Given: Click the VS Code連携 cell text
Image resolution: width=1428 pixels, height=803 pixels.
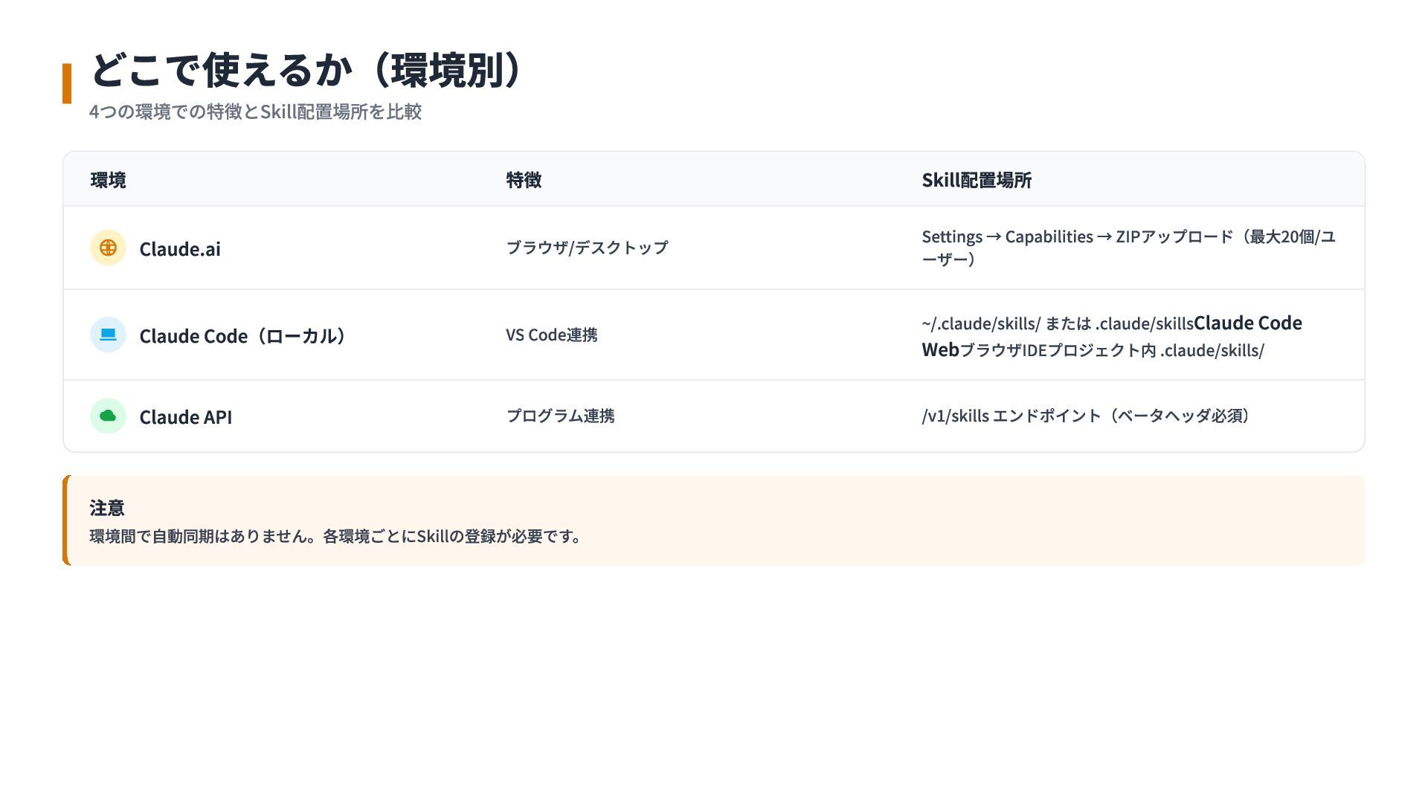Looking at the screenshot, I should coord(551,335).
